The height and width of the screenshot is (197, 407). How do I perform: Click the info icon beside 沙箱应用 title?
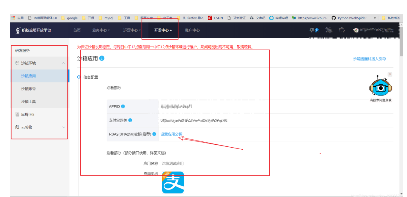[x=102, y=58]
